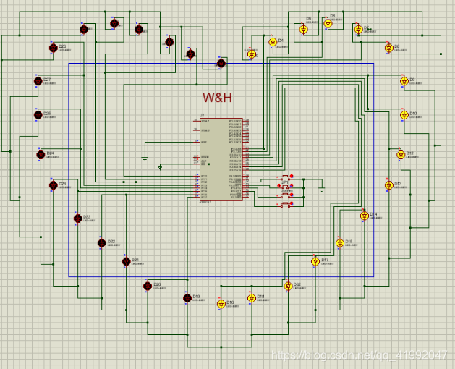Select yellow LED D15
The image size is (455, 369).
[340, 243]
